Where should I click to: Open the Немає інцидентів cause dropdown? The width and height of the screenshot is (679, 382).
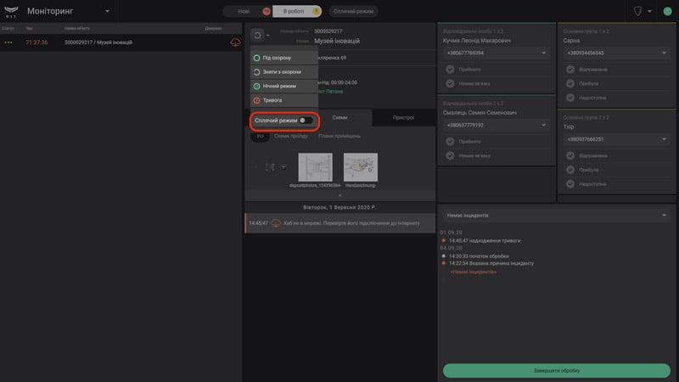pos(557,216)
